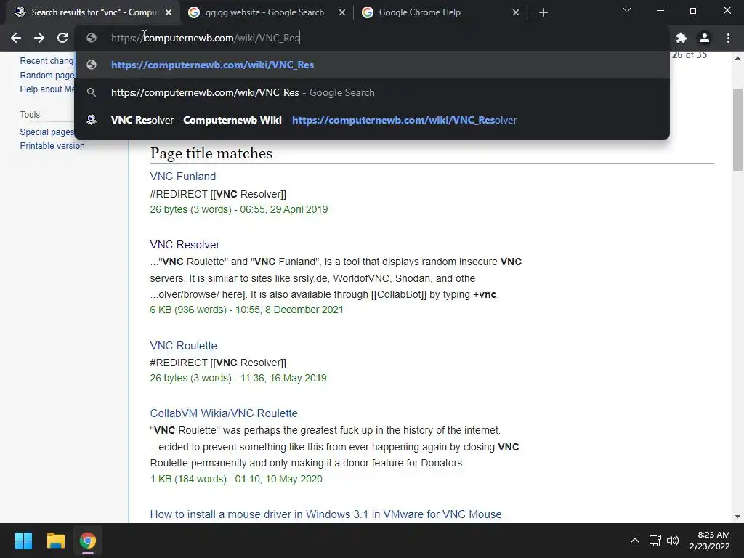Open the Chrome profile avatar

[x=705, y=38]
